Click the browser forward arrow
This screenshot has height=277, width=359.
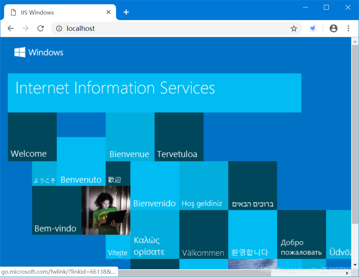click(x=26, y=28)
